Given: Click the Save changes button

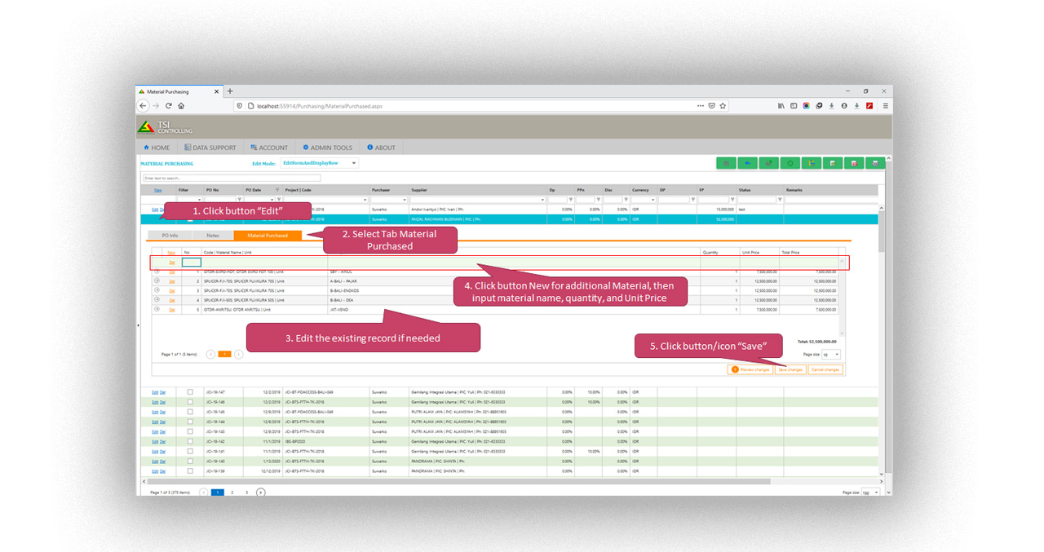Looking at the screenshot, I should (790, 369).
